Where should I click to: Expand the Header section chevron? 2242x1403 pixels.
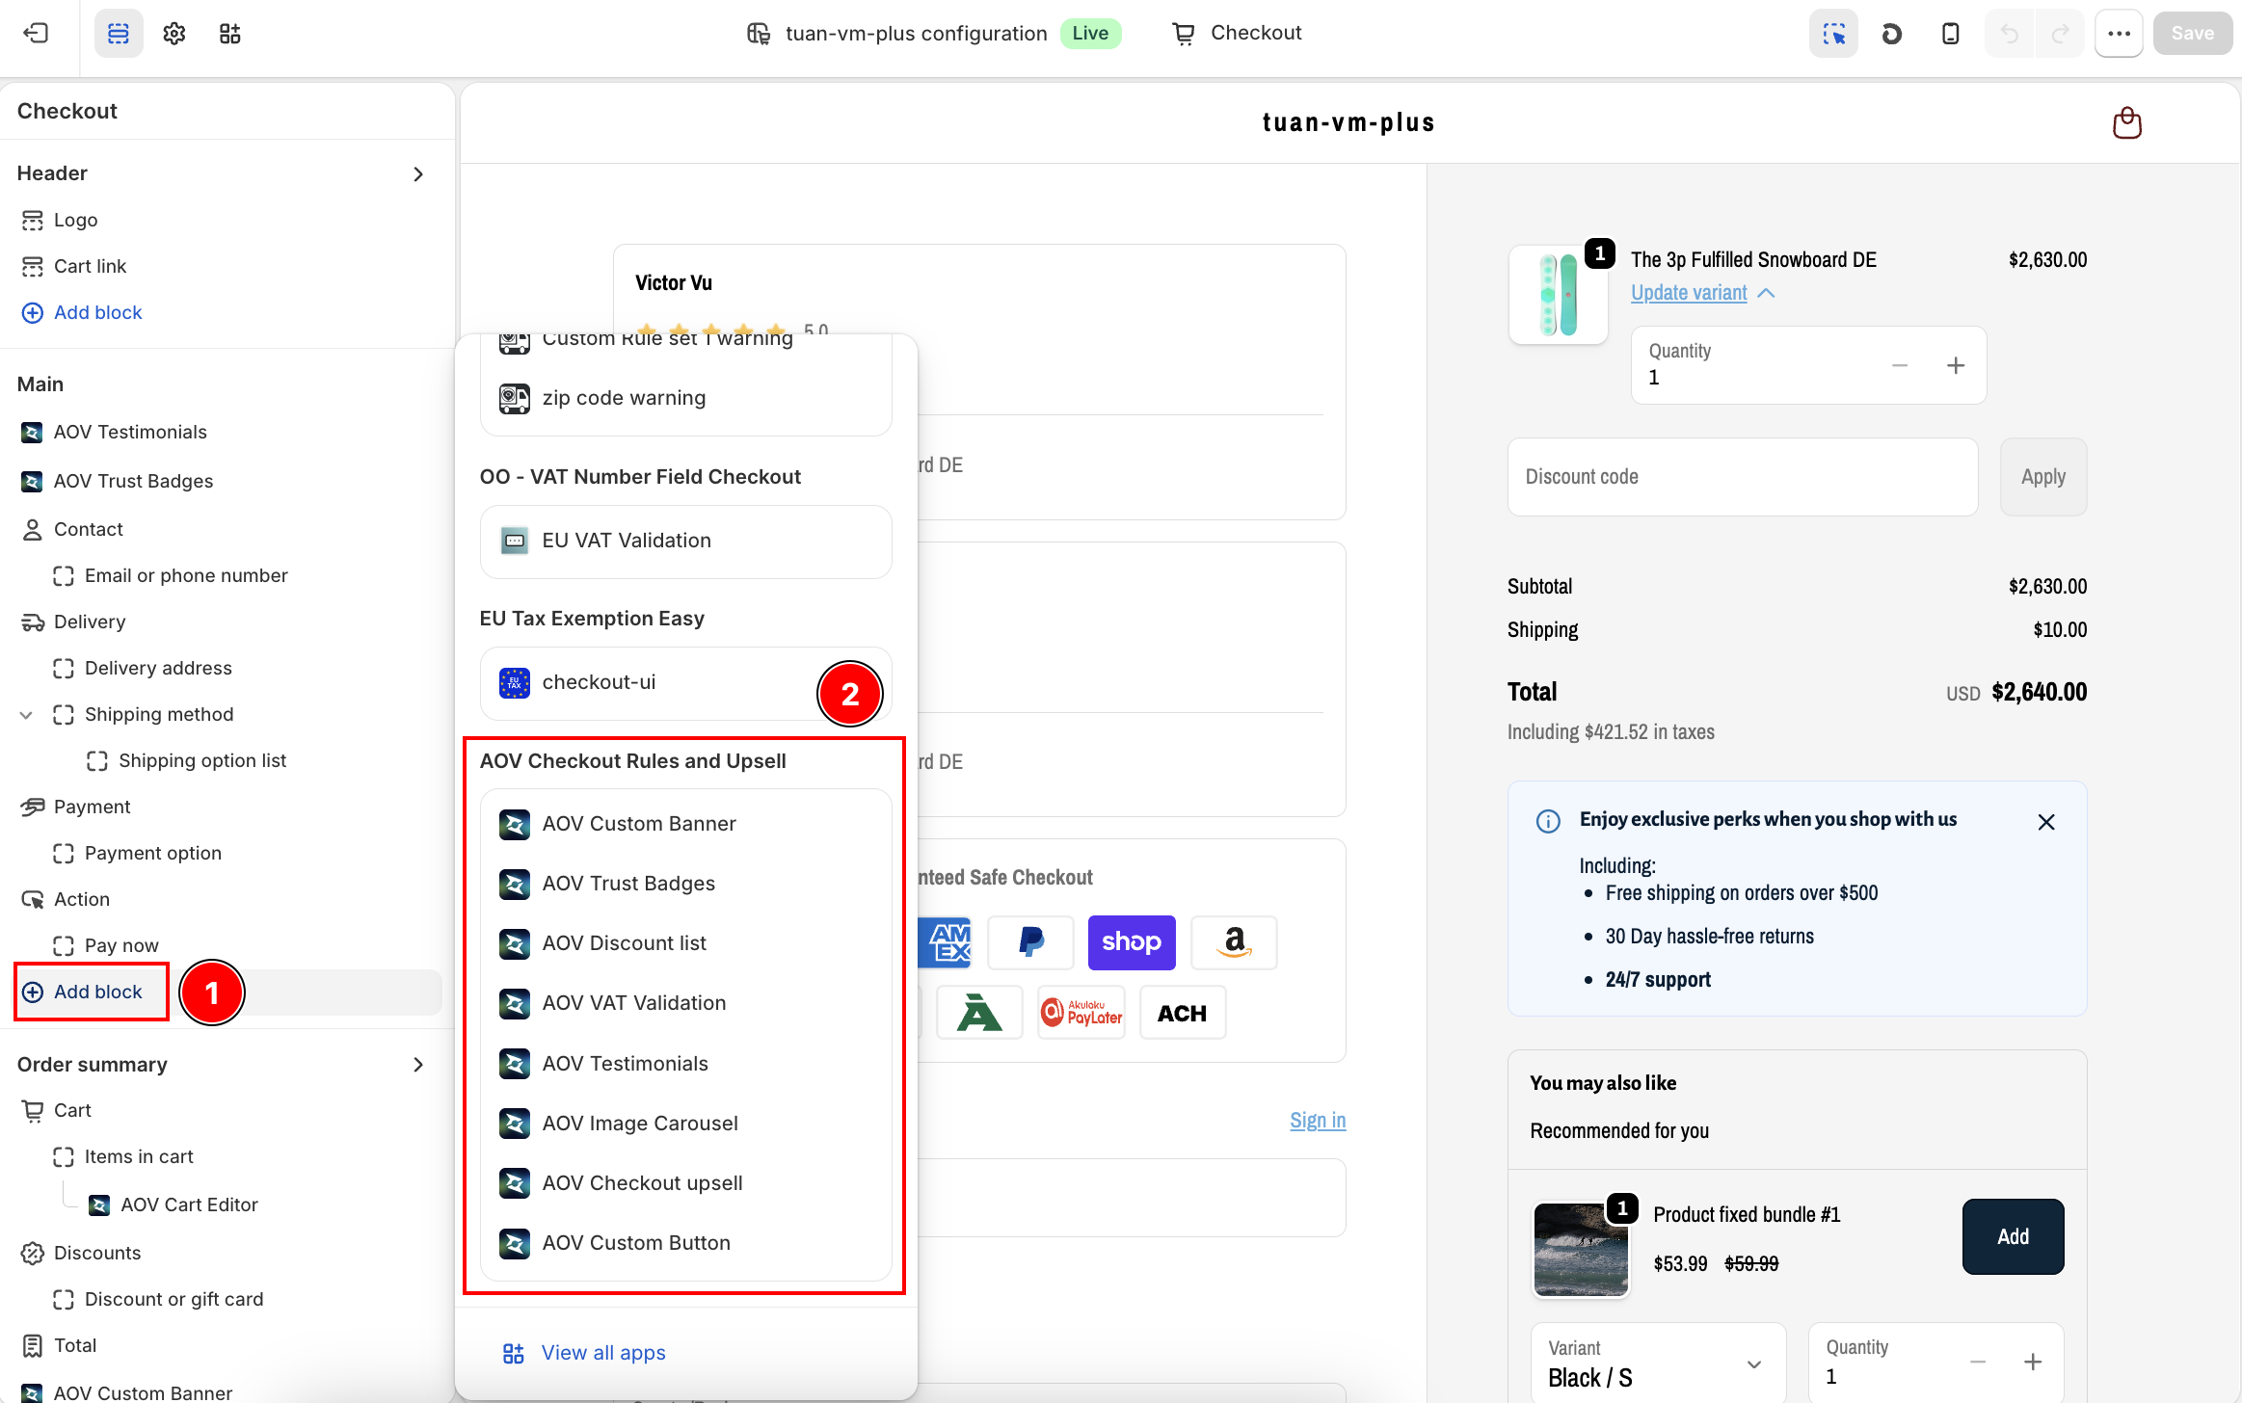point(418,173)
